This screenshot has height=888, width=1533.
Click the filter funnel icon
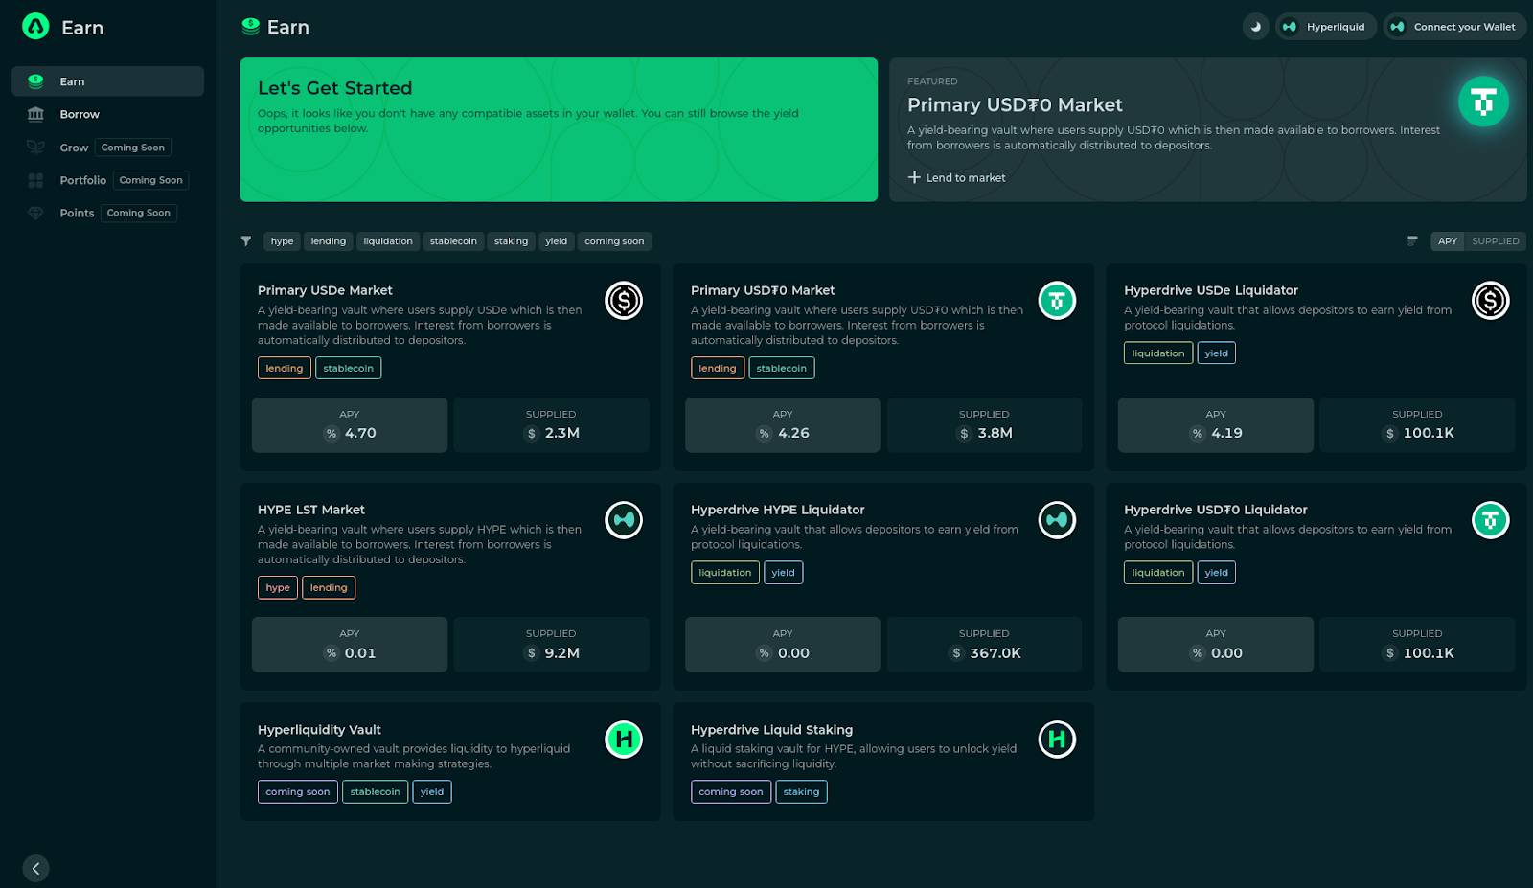click(x=246, y=241)
